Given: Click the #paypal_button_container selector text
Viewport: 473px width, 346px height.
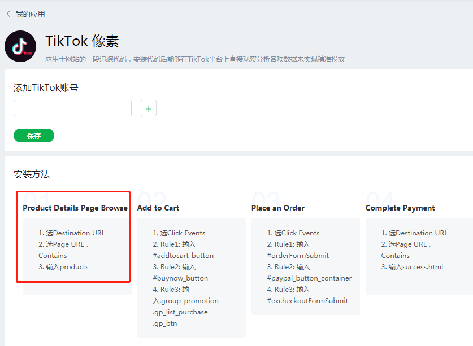Looking at the screenshot, I should 309,278.
